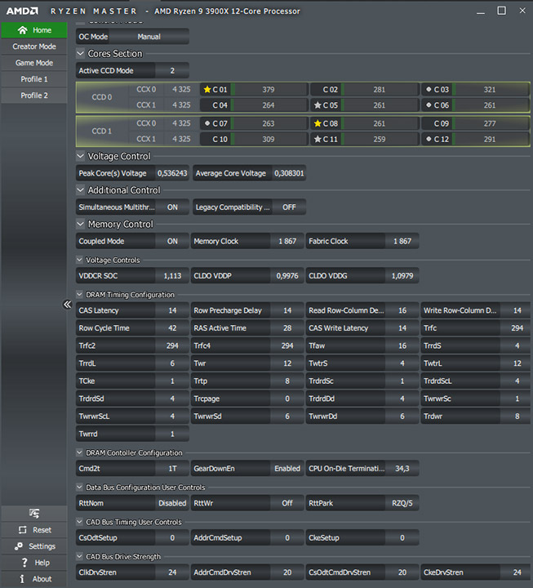Image resolution: width=533 pixels, height=588 pixels.
Task: Click the dot marker icon on core C 07
Action: click(x=207, y=123)
